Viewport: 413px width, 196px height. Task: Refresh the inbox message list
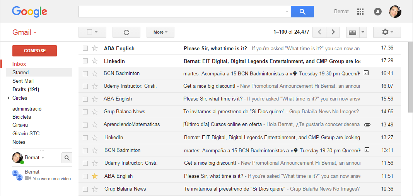pos(126,32)
